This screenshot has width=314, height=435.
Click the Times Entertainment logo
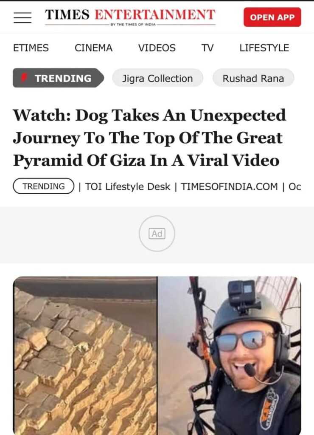point(130,17)
